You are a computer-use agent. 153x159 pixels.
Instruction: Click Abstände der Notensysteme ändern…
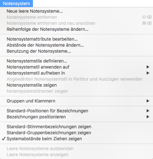click(76, 45)
